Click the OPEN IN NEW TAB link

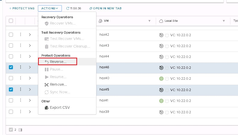tap(106, 8)
